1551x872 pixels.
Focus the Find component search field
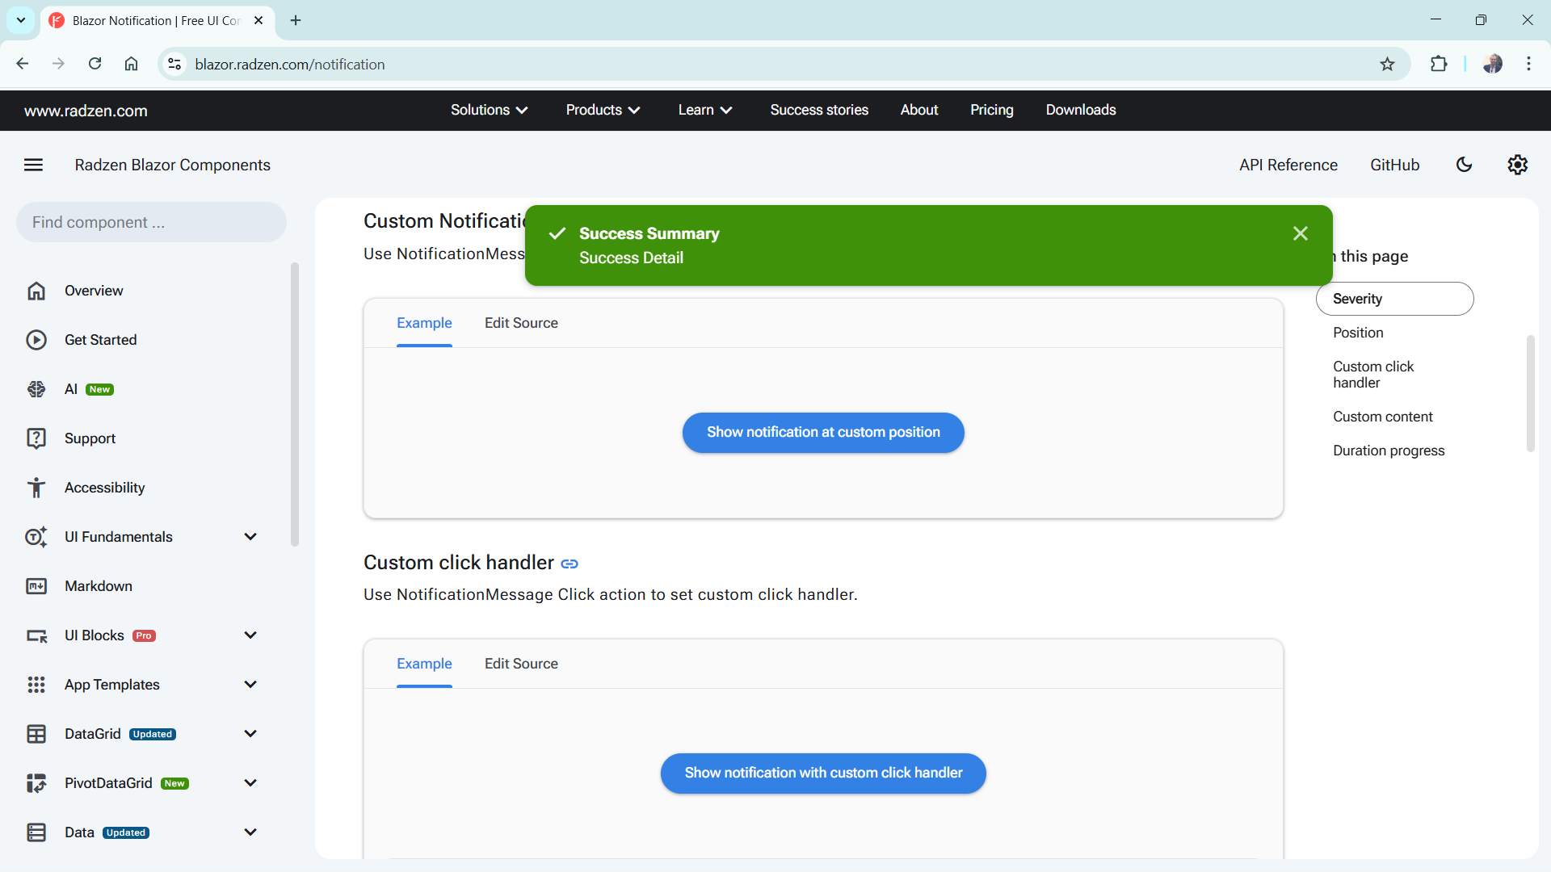pyautogui.click(x=151, y=222)
